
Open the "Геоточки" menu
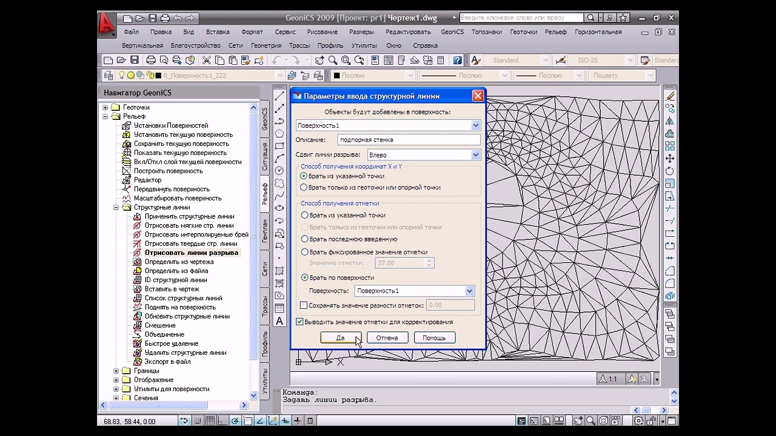[x=523, y=31]
